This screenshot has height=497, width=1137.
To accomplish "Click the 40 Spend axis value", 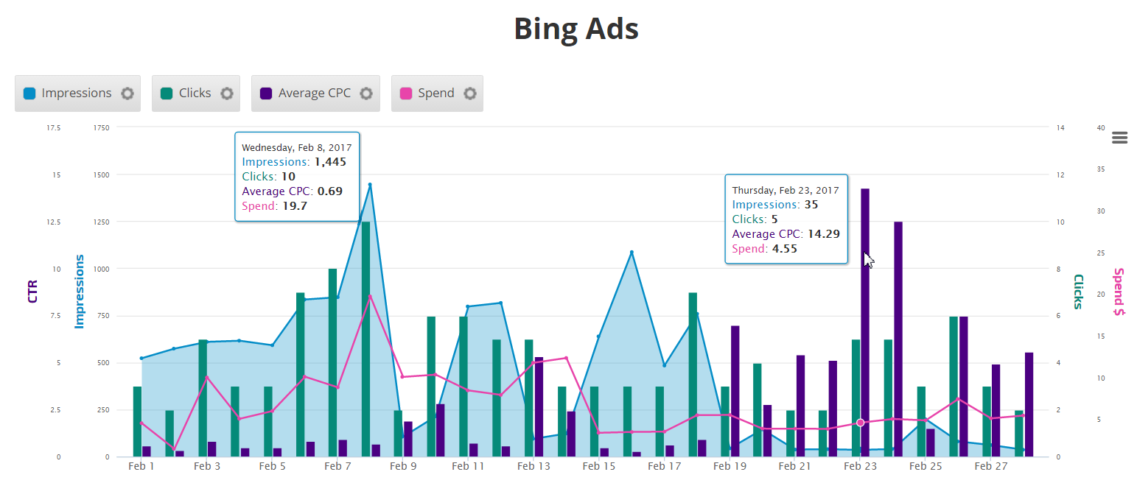I will (1101, 127).
